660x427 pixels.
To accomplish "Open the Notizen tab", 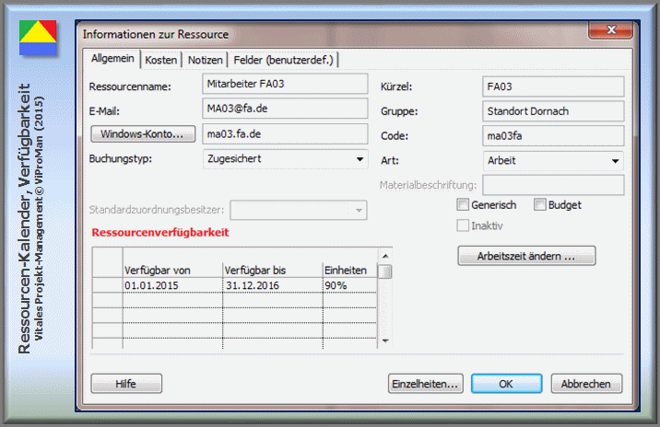I will [x=205, y=60].
